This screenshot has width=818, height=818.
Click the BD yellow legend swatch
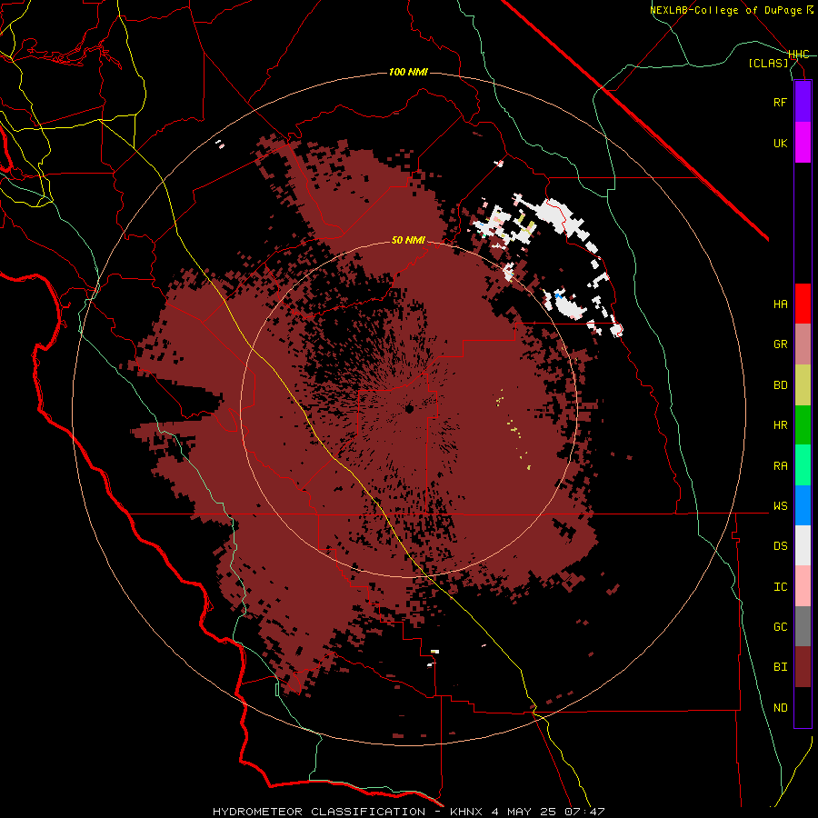pos(803,385)
